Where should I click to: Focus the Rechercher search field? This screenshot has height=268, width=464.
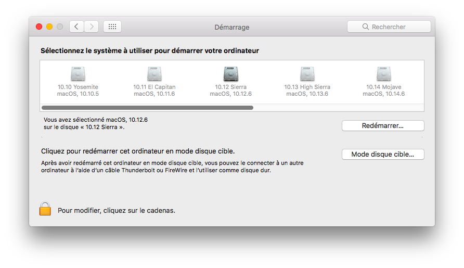pos(389,27)
